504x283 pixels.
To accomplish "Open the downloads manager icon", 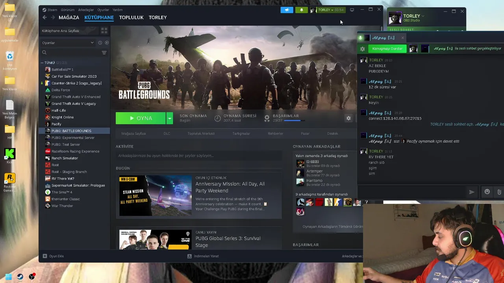I will [x=189, y=256].
